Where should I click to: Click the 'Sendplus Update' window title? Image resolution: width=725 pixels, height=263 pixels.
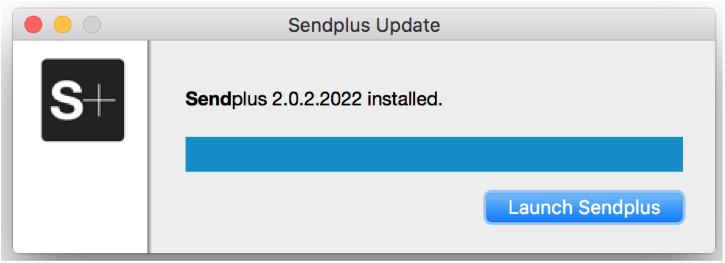[x=364, y=25]
